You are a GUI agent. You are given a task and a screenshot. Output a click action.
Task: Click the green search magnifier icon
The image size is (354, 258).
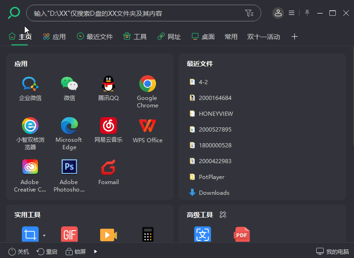[x=14, y=13]
